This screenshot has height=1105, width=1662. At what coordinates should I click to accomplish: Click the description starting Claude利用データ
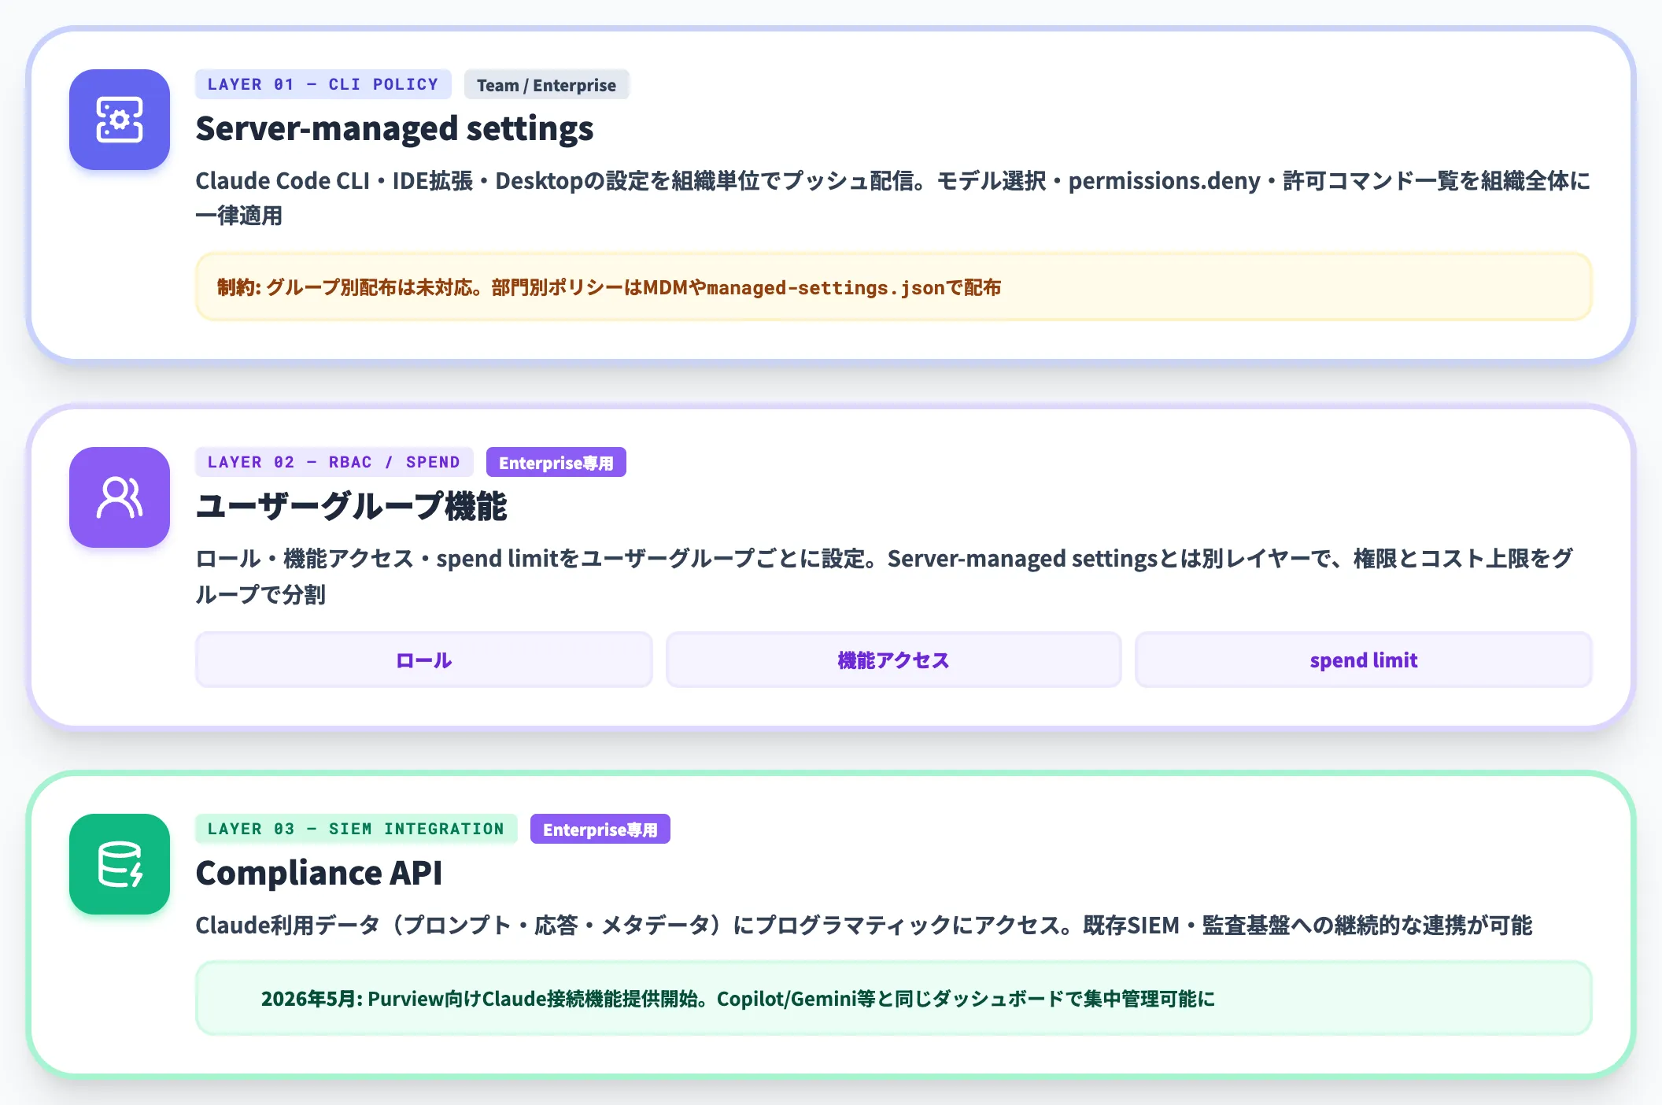(864, 925)
